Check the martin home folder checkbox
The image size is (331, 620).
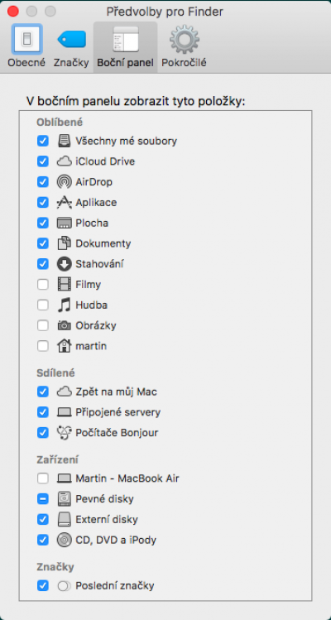43,346
